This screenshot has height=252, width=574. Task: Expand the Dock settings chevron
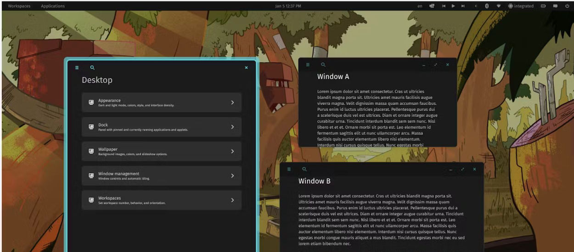(232, 127)
